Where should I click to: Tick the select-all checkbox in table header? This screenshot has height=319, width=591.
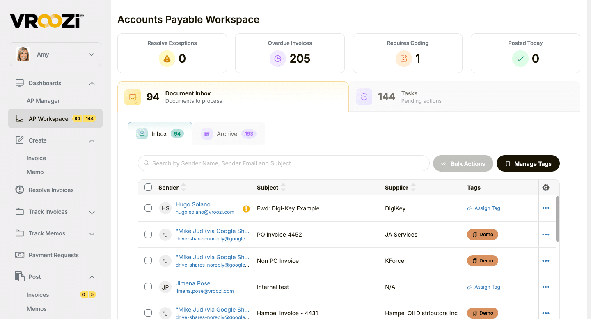pyautogui.click(x=148, y=188)
